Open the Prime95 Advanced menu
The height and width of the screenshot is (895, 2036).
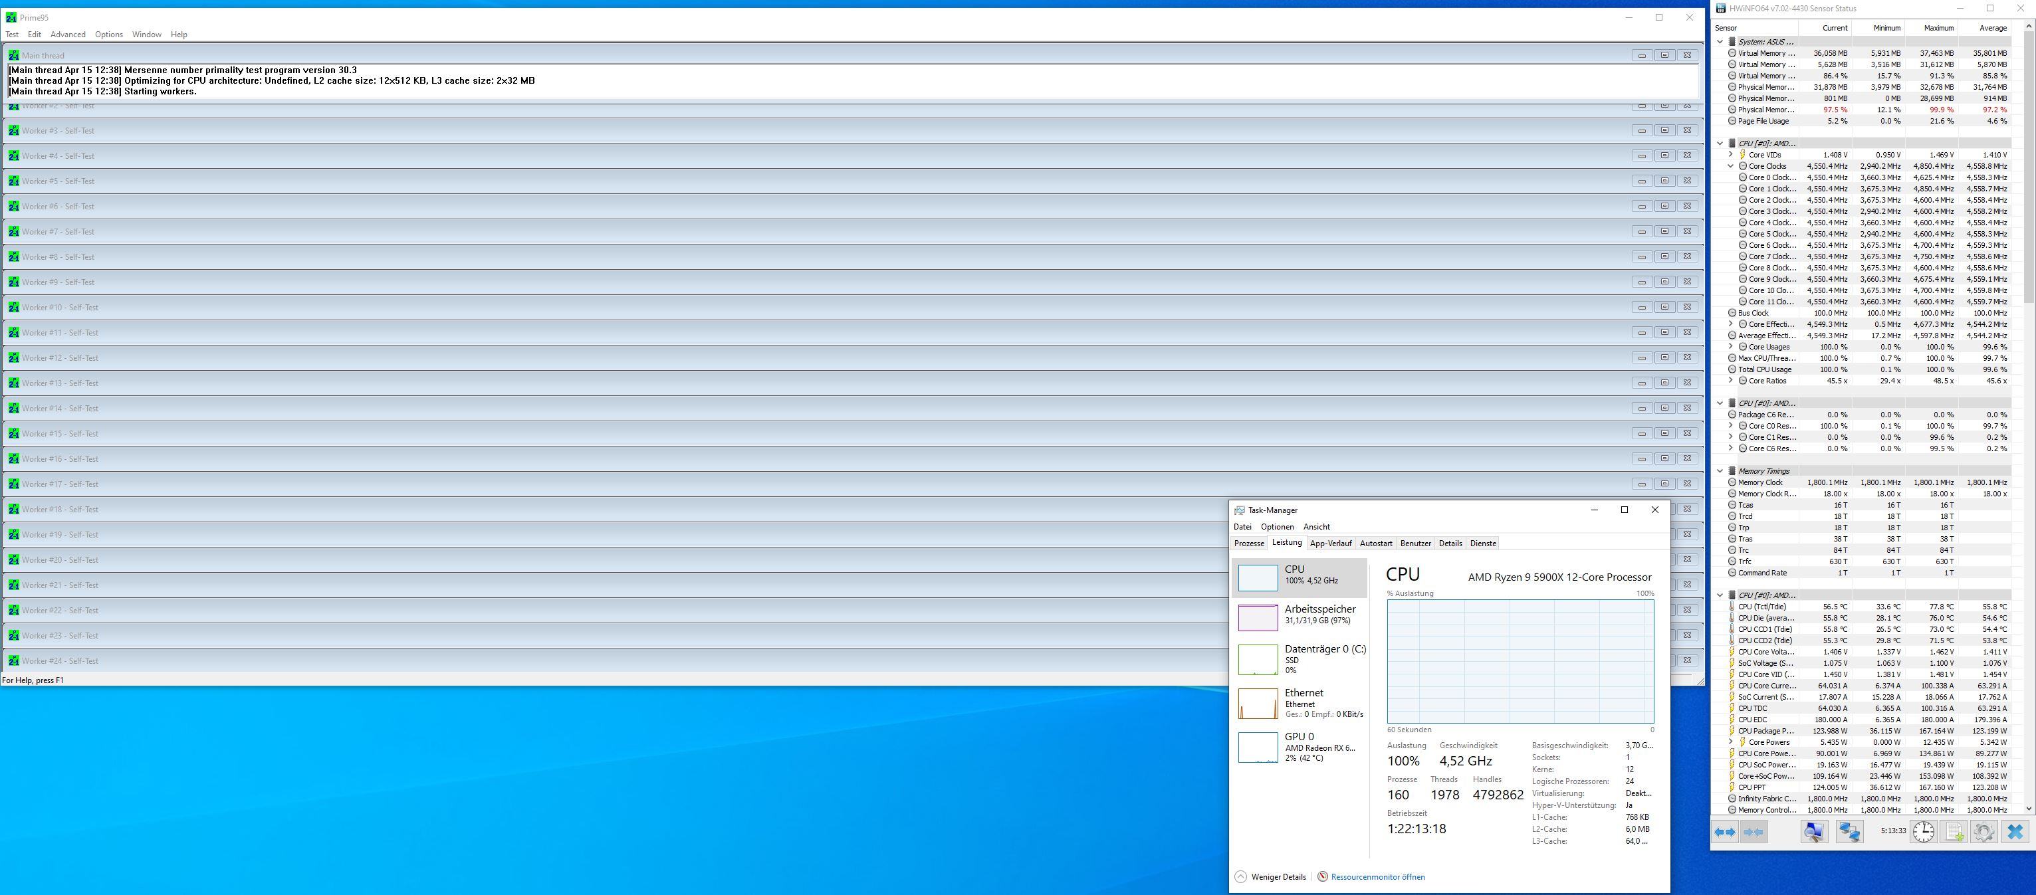click(x=68, y=35)
